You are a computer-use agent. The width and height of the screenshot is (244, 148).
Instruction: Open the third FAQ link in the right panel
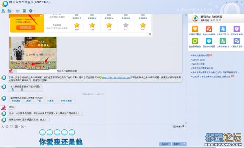pyautogui.click(x=198, y=64)
